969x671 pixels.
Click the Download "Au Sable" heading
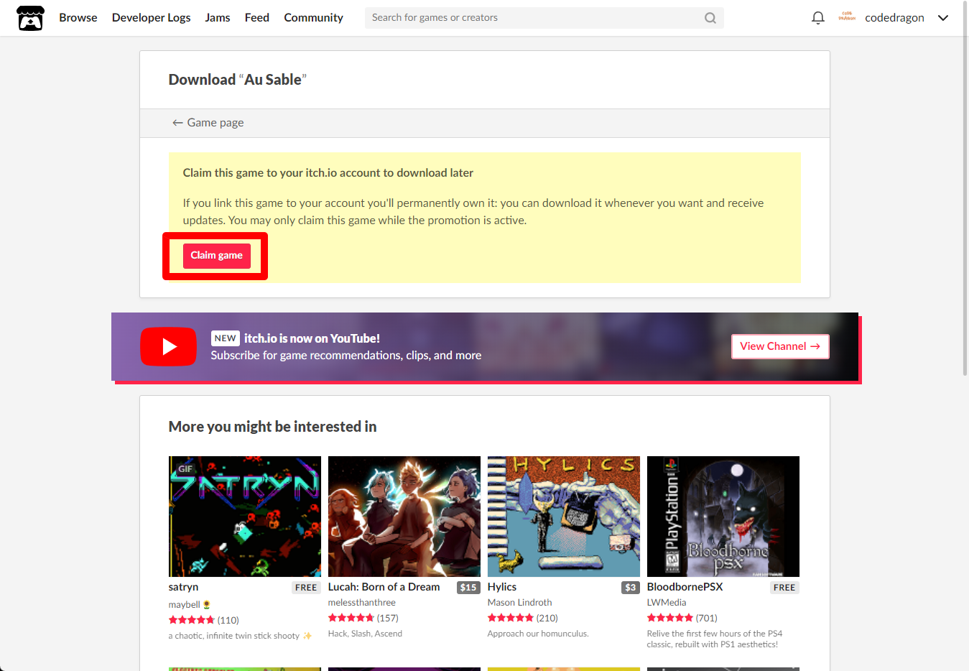click(x=237, y=80)
